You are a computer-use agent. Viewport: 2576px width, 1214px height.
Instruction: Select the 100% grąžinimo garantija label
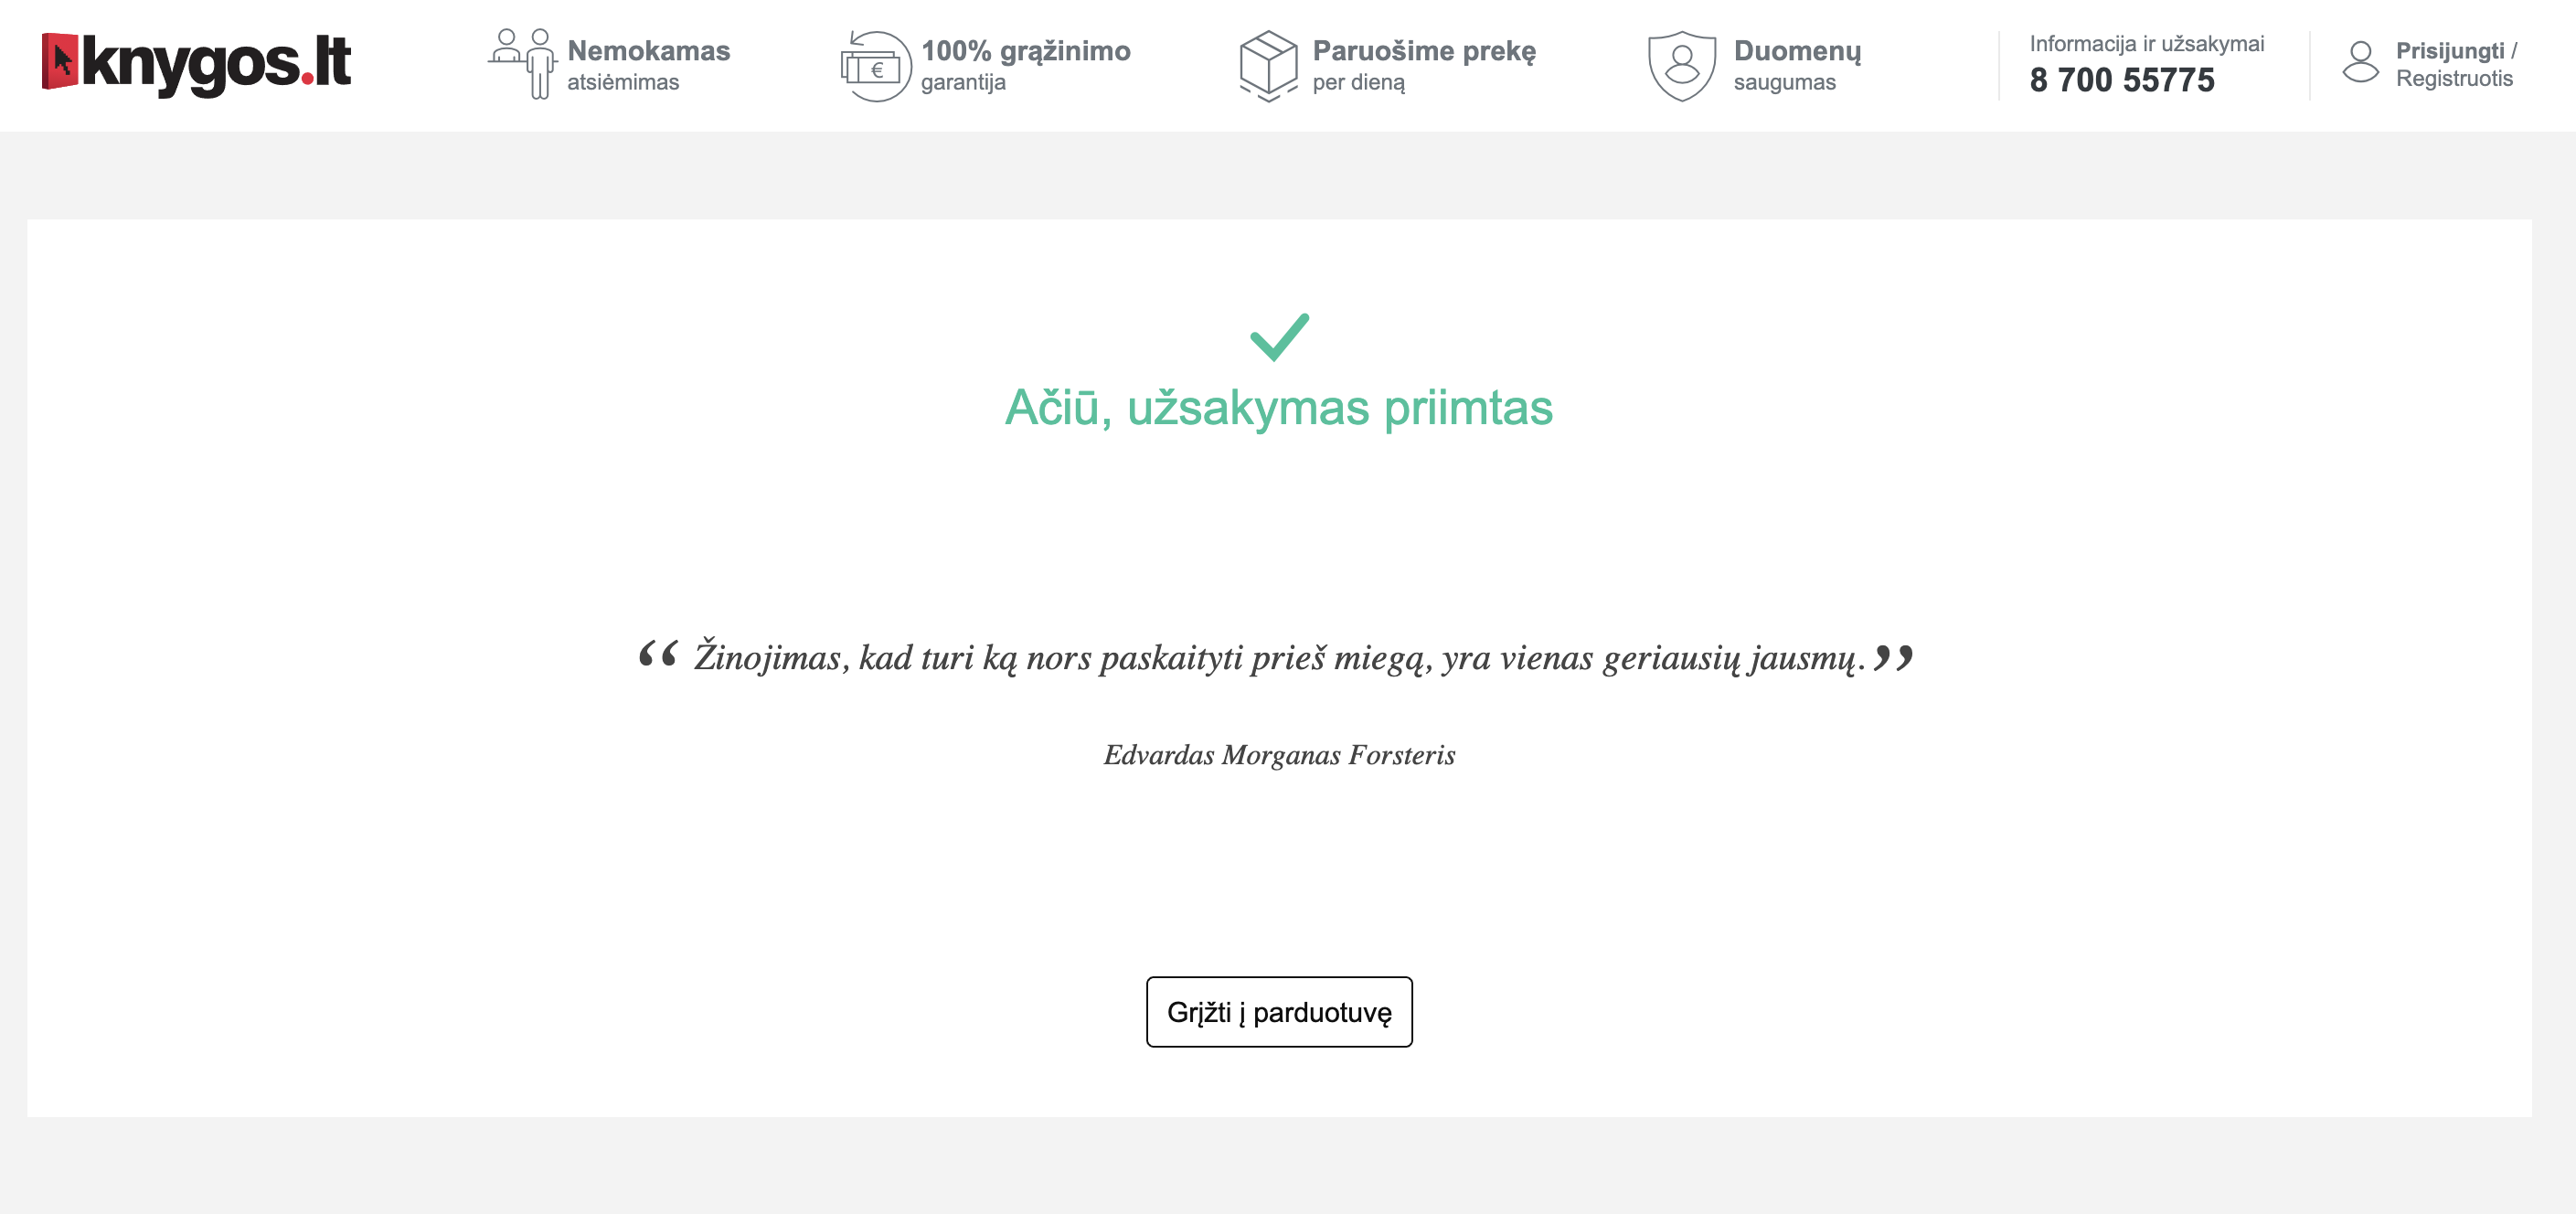tap(1025, 66)
